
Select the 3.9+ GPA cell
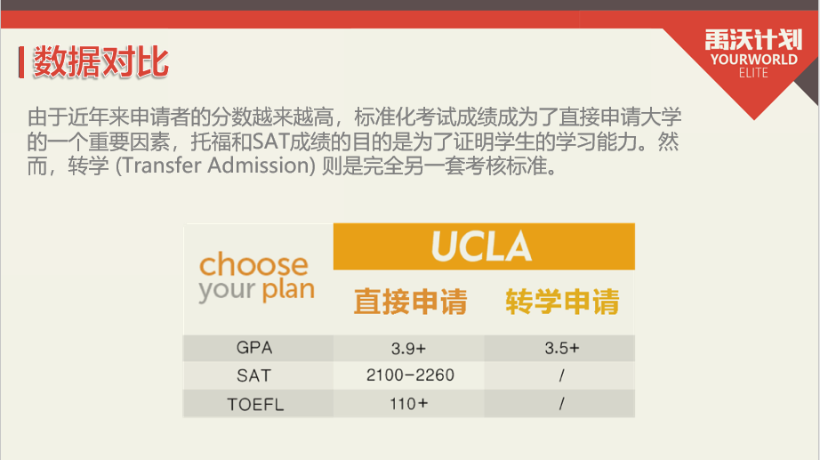click(409, 348)
